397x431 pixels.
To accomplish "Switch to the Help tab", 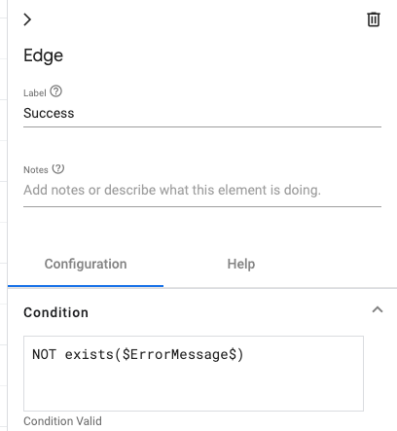I will coord(241,264).
